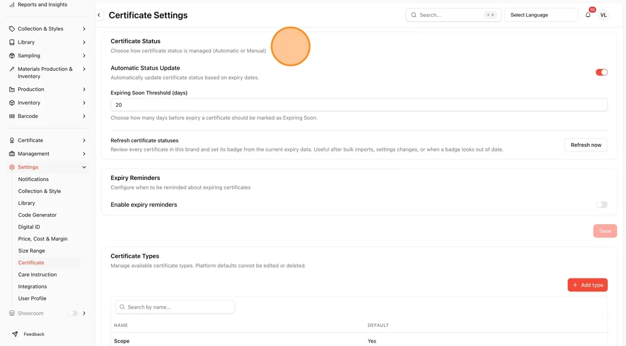
Task: Click the Barcode icon in sidebar
Action: [x=12, y=116]
